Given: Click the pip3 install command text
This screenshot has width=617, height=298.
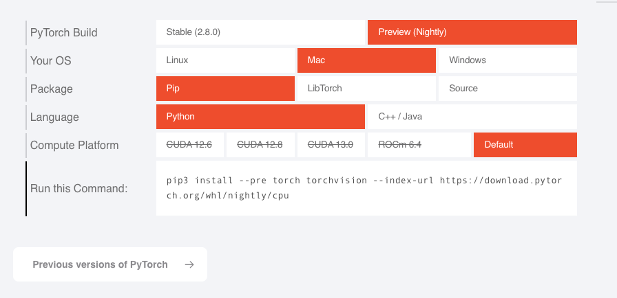Looking at the screenshot, I should 365,188.
